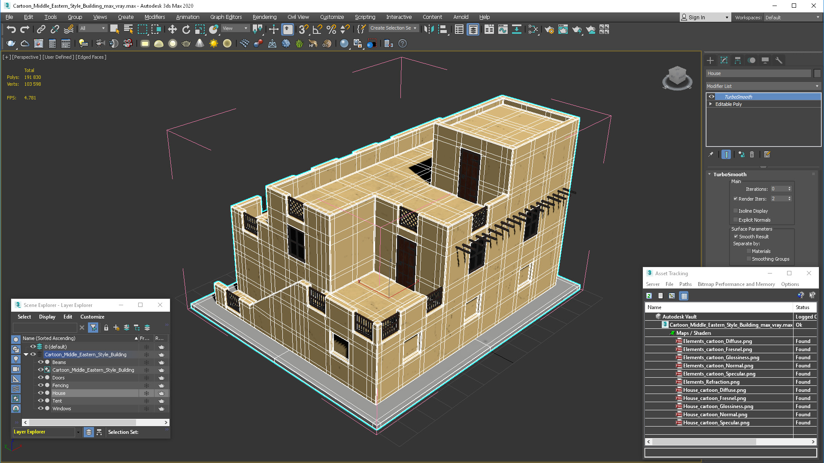Click the lock icon in Scene Explorer
This screenshot has height=463, width=824.
tap(106, 328)
